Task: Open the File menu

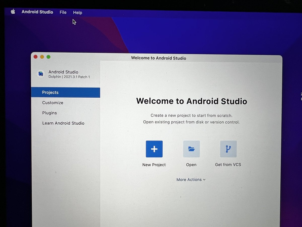Action: 63,12
